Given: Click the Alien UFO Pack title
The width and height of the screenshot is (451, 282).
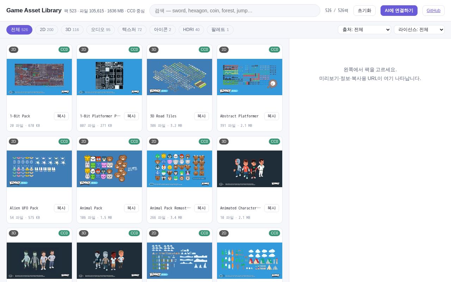Looking at the screenshot, I should pyautogui.click(x=24, y=208).
